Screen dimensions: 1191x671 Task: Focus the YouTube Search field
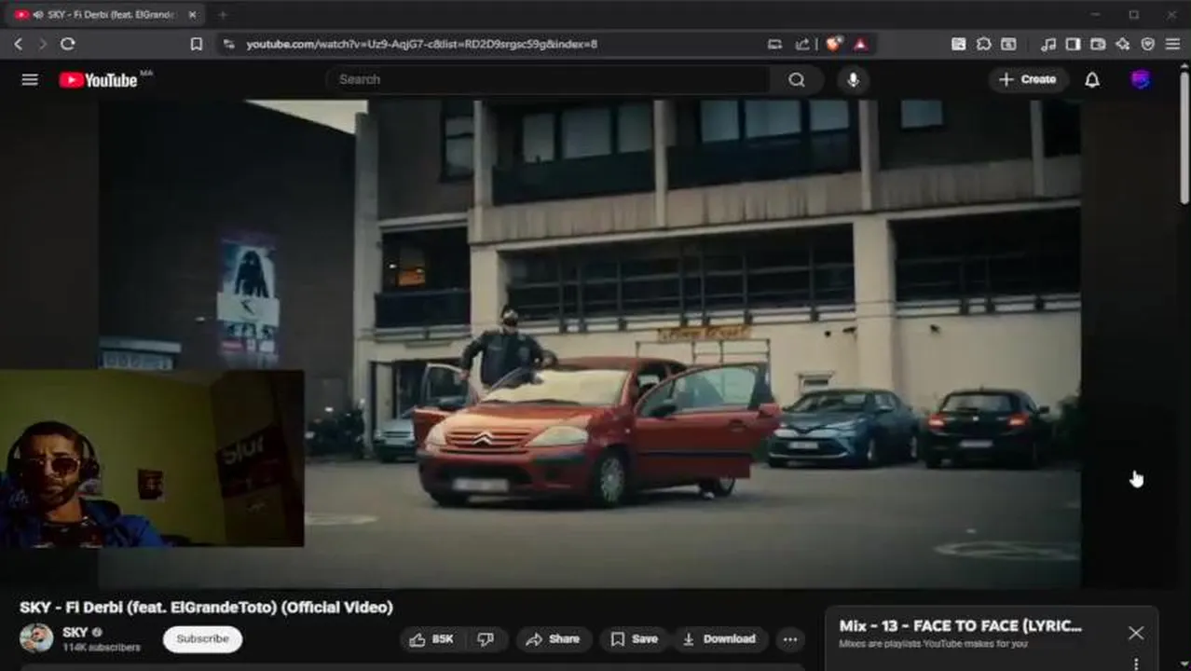[x=550, y=80]
